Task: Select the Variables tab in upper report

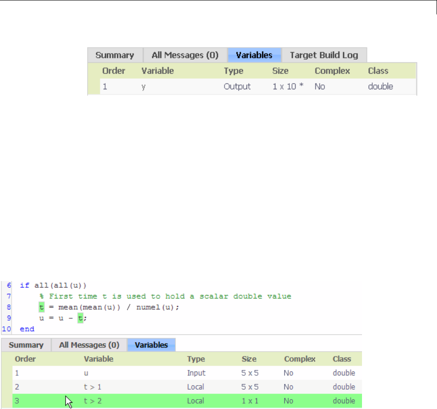Action: (x=254, y=55)
